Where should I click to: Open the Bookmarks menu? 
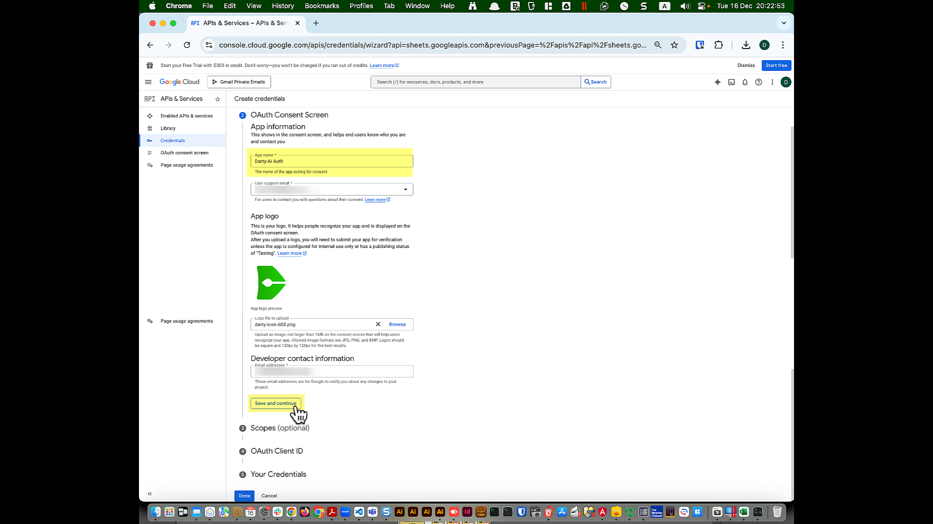click(x=322, y=6)
